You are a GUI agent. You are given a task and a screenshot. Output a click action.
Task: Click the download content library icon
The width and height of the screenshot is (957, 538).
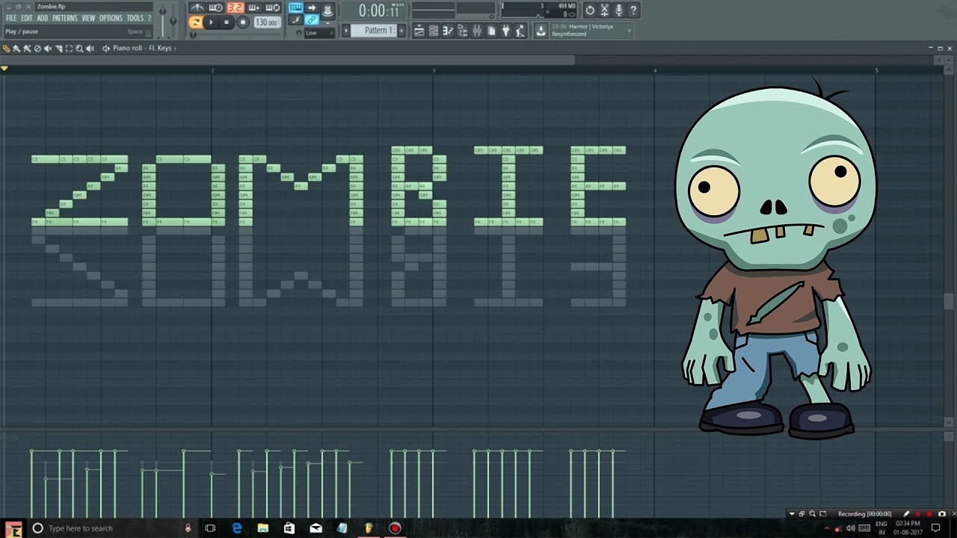pos(541,31)
